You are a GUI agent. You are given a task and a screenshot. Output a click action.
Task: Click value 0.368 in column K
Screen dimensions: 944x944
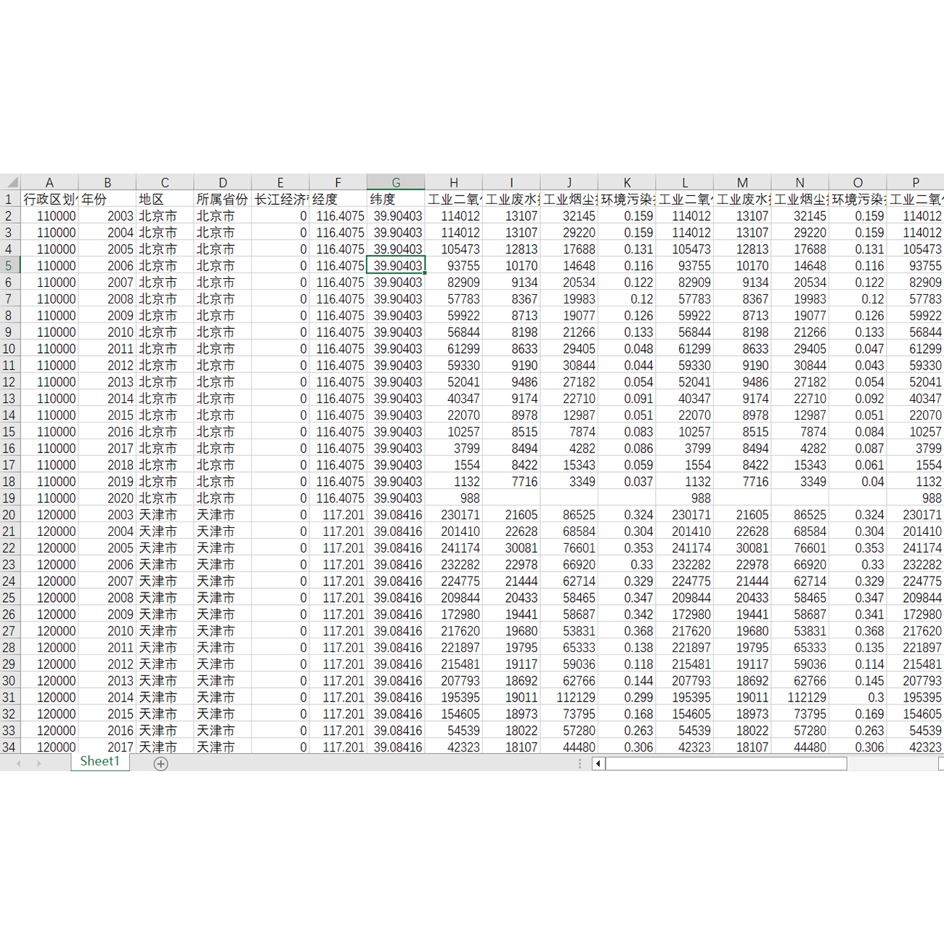[627, 631]
